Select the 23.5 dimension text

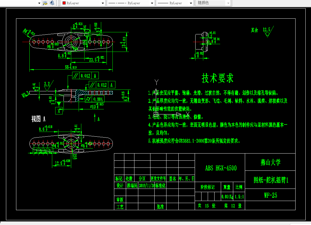[x=96, y=59]
